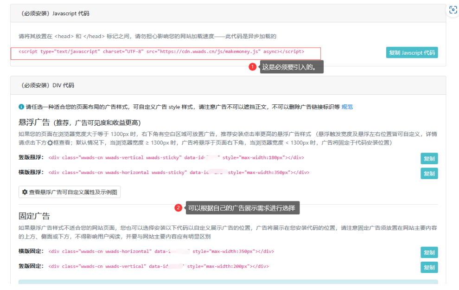Click the gear icon in 查看悬浮广告 button
The height and width of the screenshot is (290, 459).
(25, 192)
